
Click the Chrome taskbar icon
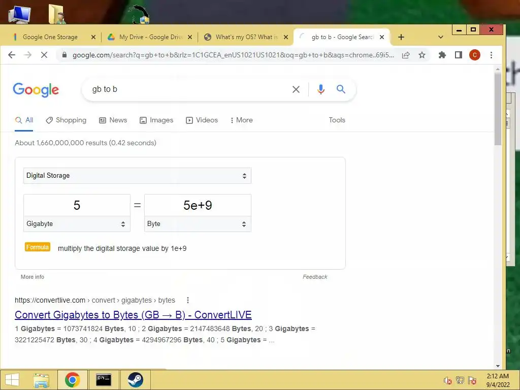tap(72, 380)
